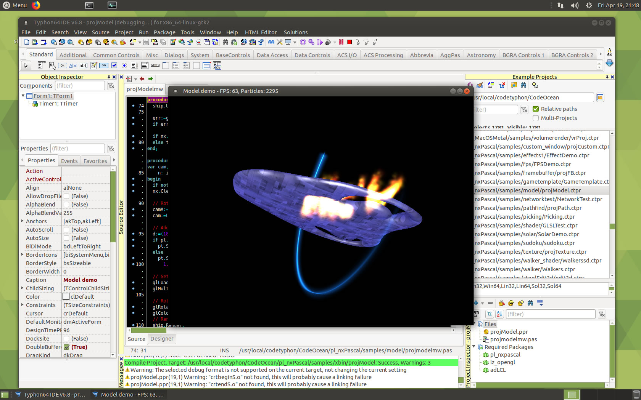Click the purple gear Compile icon

(303, 42)
